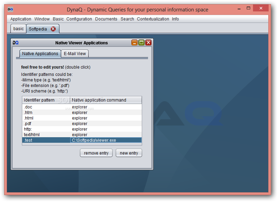This screenshot has width=278, height=202.
Task: Click explorer command in the http: row
Action: (x=106, y=129)
